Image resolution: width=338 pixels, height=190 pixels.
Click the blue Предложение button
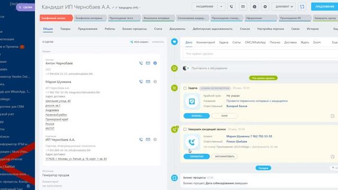click(325, 7)
